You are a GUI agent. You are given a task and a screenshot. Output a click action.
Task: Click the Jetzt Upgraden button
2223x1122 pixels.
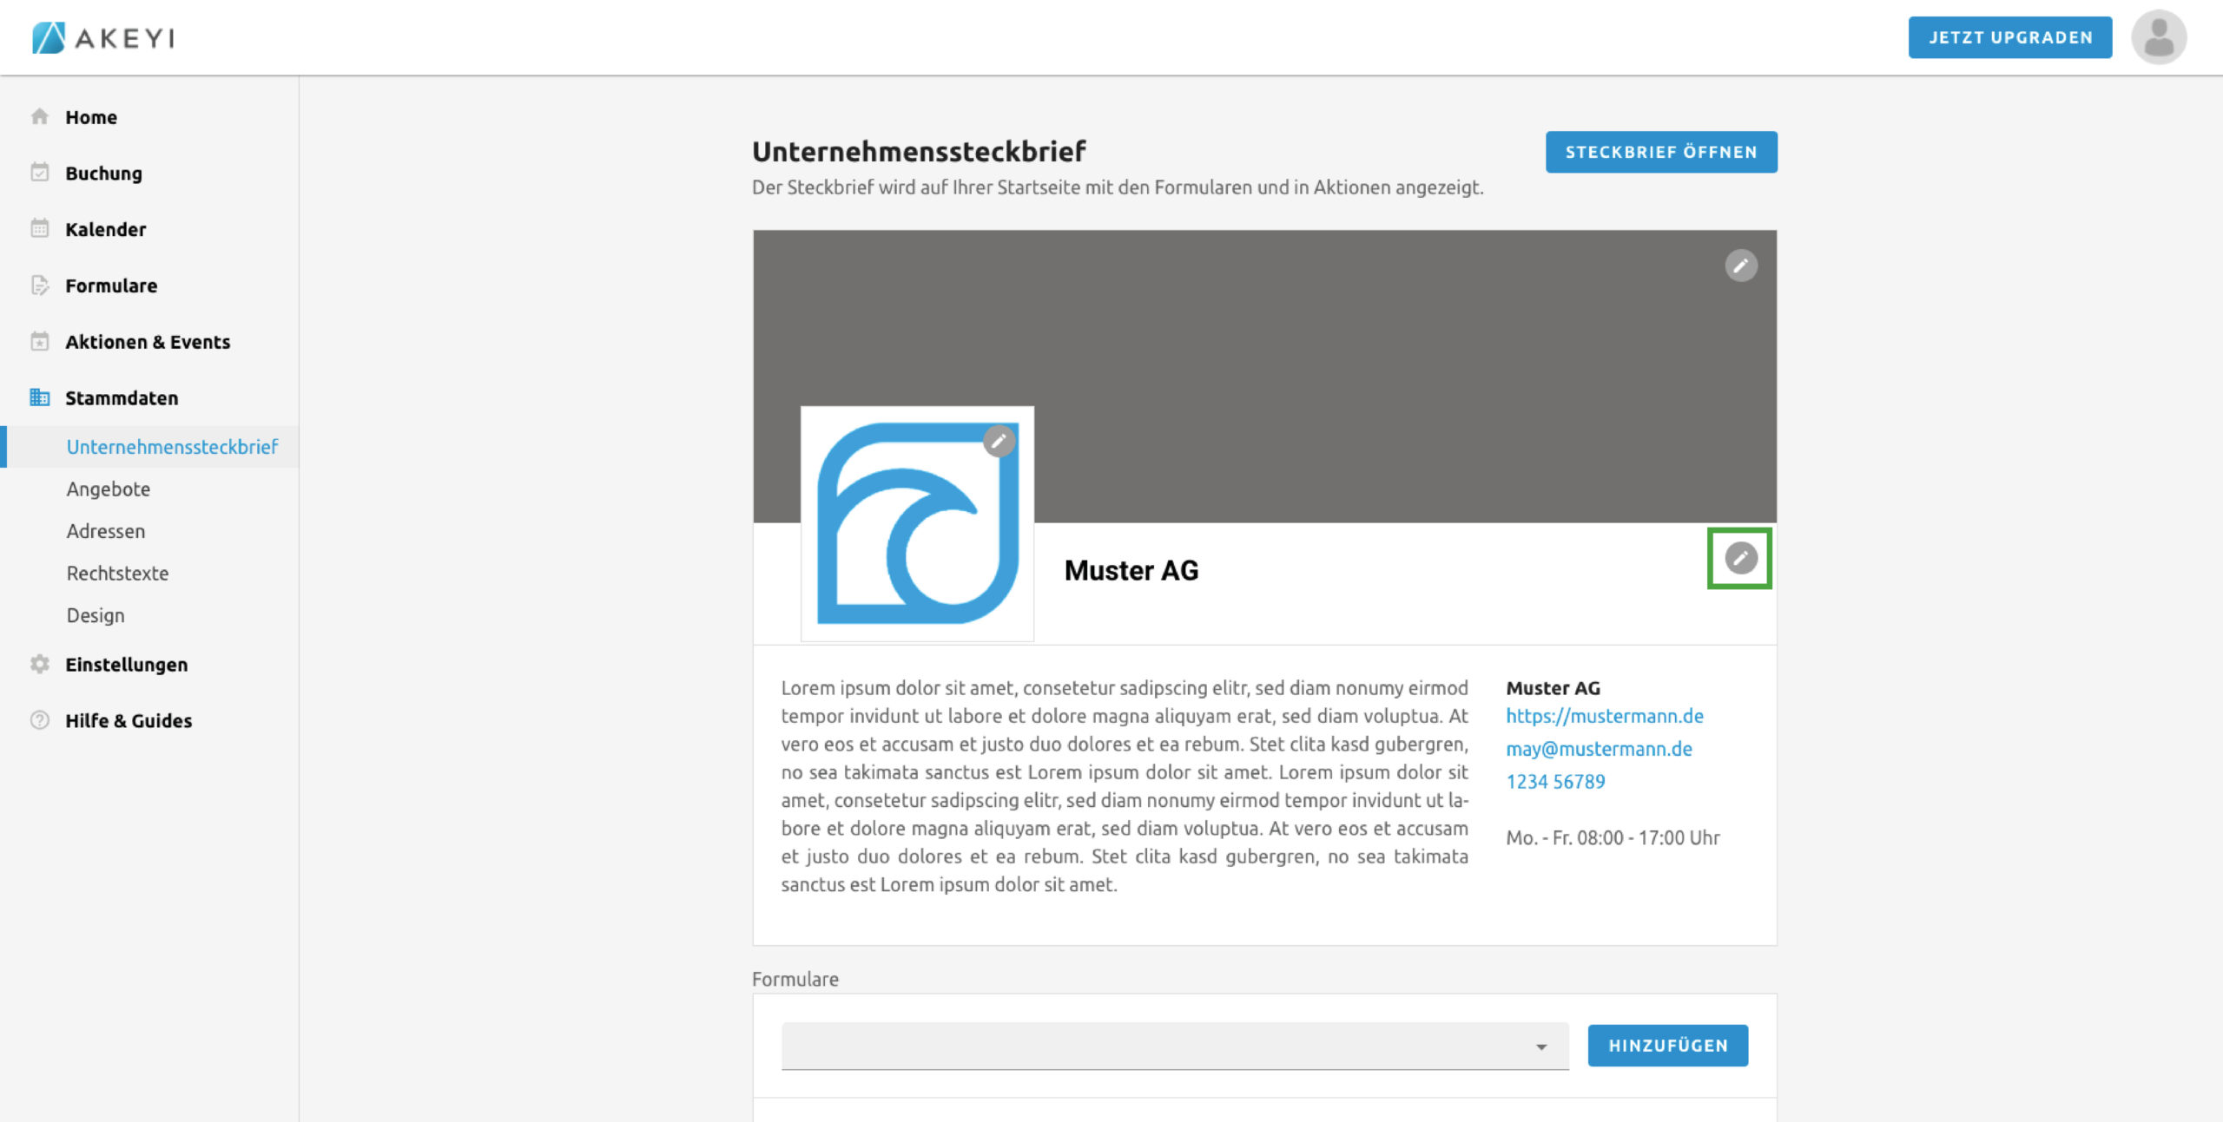tap(2009, 37)
